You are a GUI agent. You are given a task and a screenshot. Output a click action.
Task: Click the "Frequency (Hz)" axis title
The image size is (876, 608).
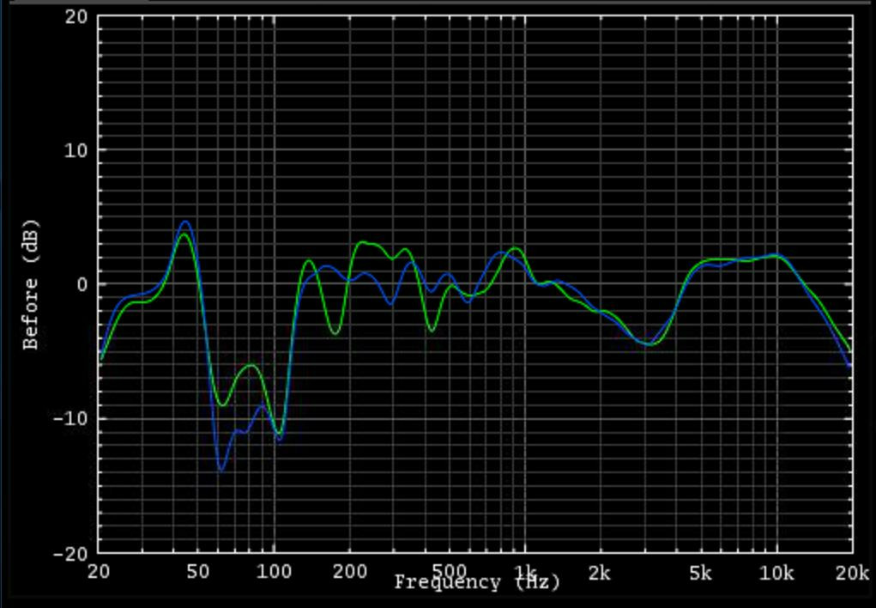[477, 583]
